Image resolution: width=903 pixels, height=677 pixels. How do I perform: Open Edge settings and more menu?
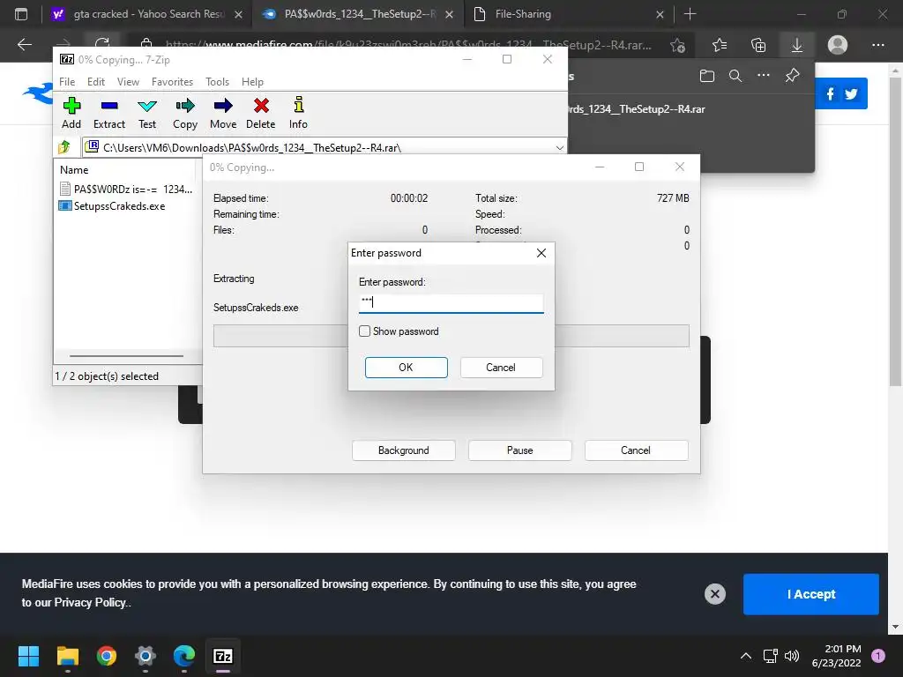click(877, 45)
